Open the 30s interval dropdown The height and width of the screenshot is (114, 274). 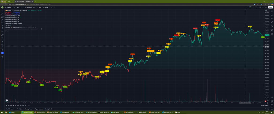18,7
